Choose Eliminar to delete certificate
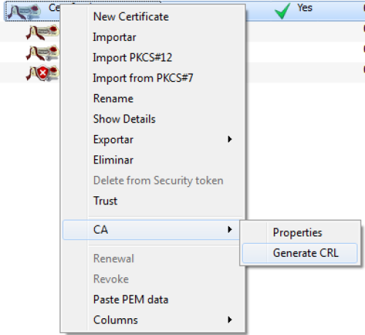 (113, 160)
